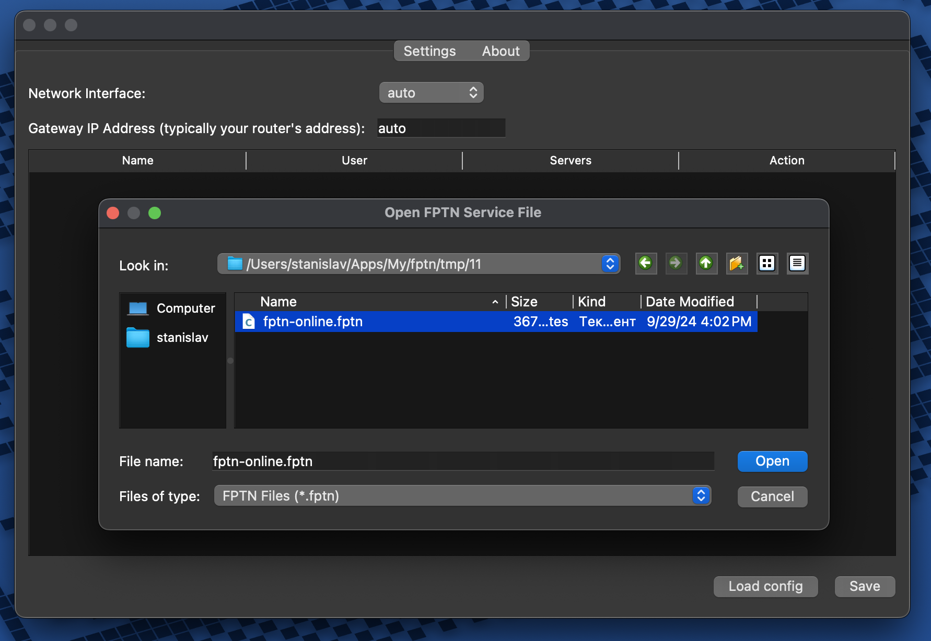The height and width of the screenshot is (641, 931).
Task: Sort files by Date Modified column
Action: [699, 302]
